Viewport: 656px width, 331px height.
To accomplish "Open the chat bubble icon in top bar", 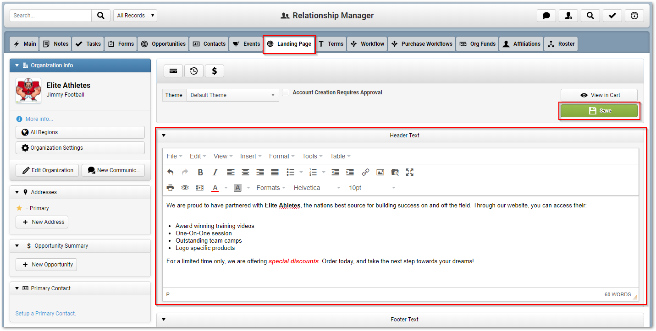I will point(546,16).
